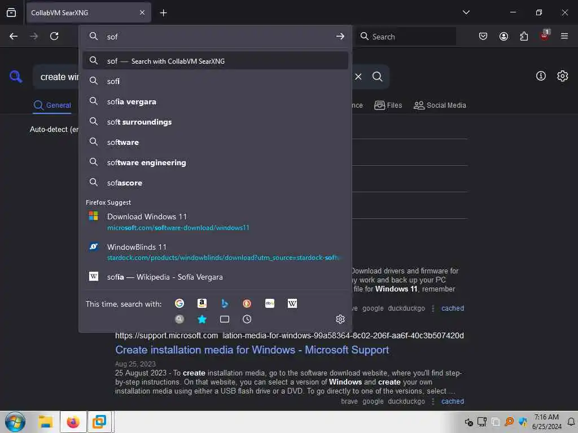Screen dimensions: 578x433
Task: Open the WindowBlinds 11 suggestion
Action: [215, 252]
